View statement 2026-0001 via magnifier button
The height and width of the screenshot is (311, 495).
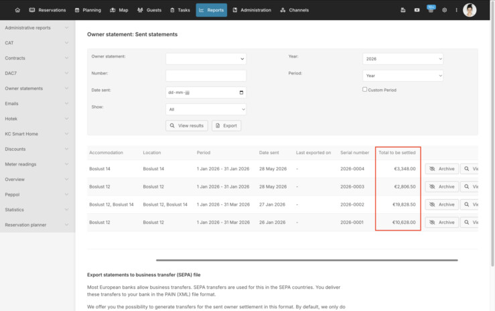[x=470, y=223]
